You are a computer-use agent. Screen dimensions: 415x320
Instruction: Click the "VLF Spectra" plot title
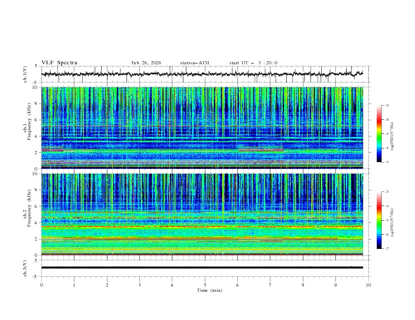[59, 63]
